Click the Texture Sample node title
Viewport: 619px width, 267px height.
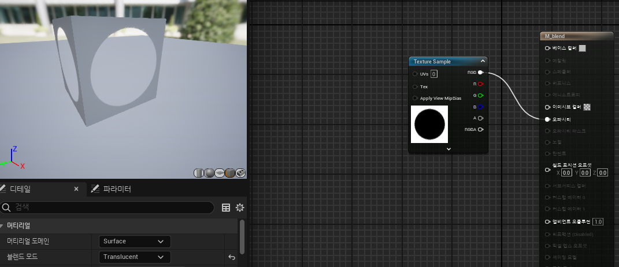[432, 62]
